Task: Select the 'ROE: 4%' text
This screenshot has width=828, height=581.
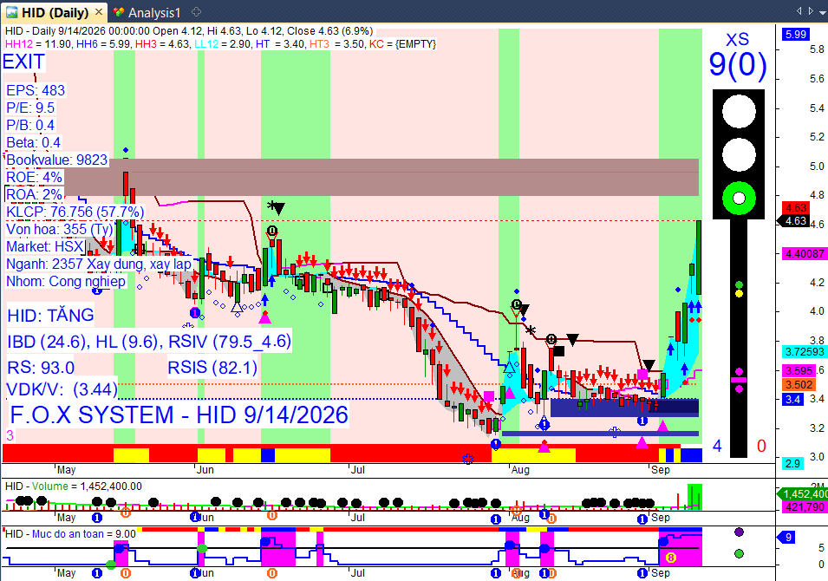Action: (x=34, y=177)
